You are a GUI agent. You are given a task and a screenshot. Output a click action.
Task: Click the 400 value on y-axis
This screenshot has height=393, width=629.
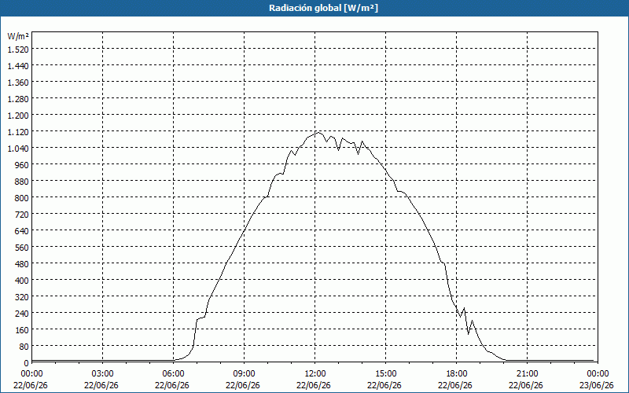point(22,281)
